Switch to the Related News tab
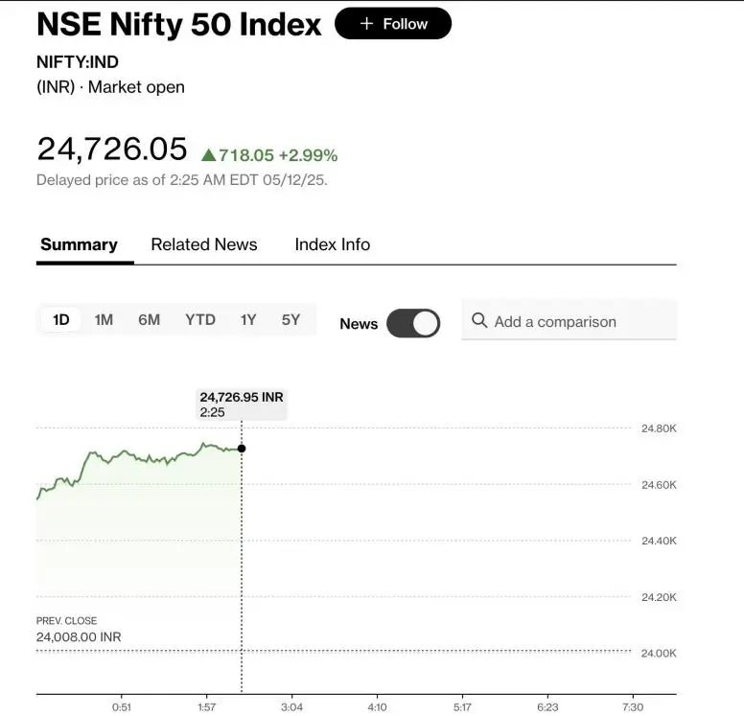Screen dimensions: 744x716 pyautogui.click(x=204, y=244)
